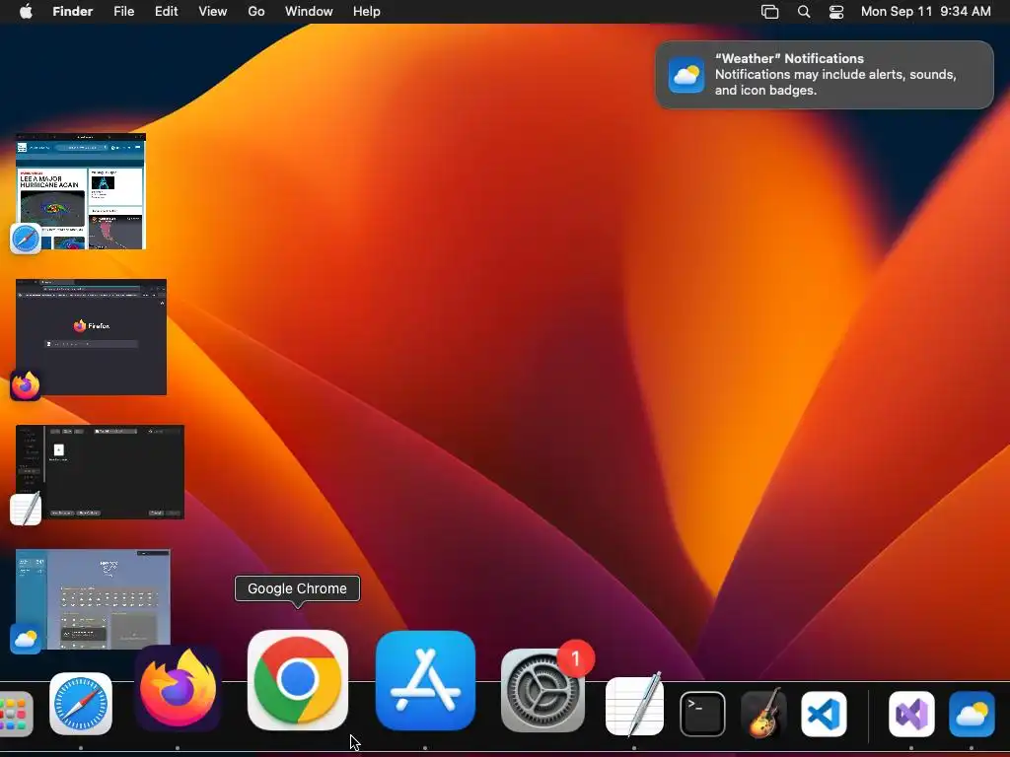1010x757 pixels.
Task: Click the Safari Stage Manager app icon
Action: (x=26, y=239)
